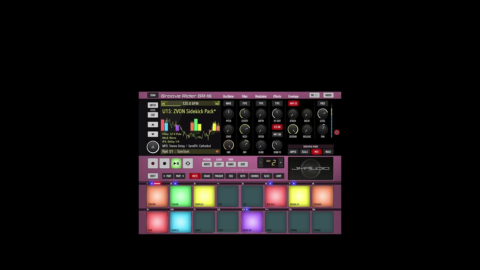Image resolution: width=480 pixels, height=270 pixels.
Task: Click the SHIFT button
Action: (153, 176)
